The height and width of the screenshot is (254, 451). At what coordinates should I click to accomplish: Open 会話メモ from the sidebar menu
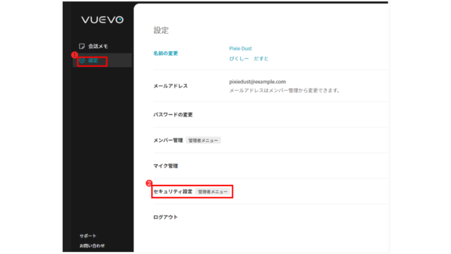98,46
